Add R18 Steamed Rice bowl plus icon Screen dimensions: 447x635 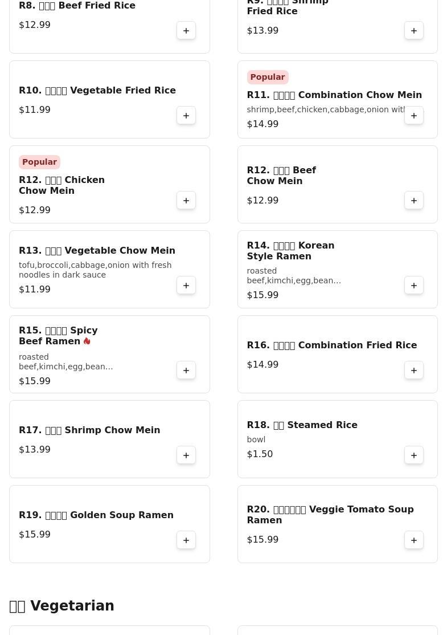point(414,455)
